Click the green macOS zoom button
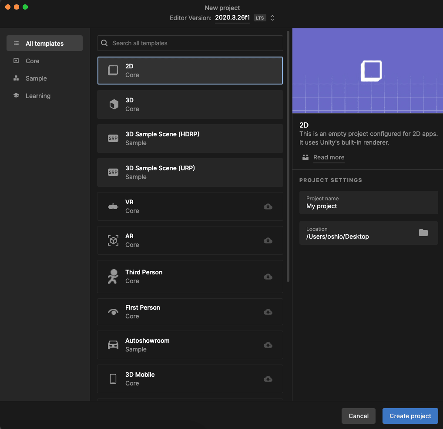 tap(25, 7)
